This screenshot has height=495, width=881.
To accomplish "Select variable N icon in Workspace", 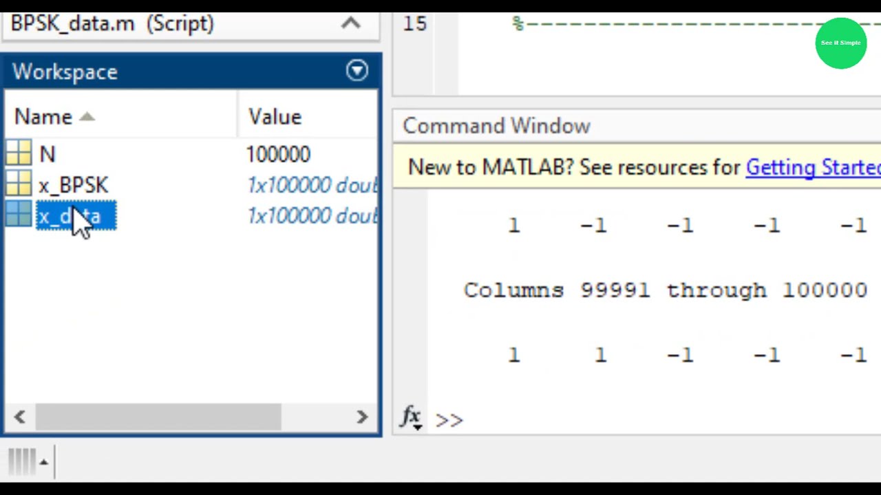I will 19,153.
